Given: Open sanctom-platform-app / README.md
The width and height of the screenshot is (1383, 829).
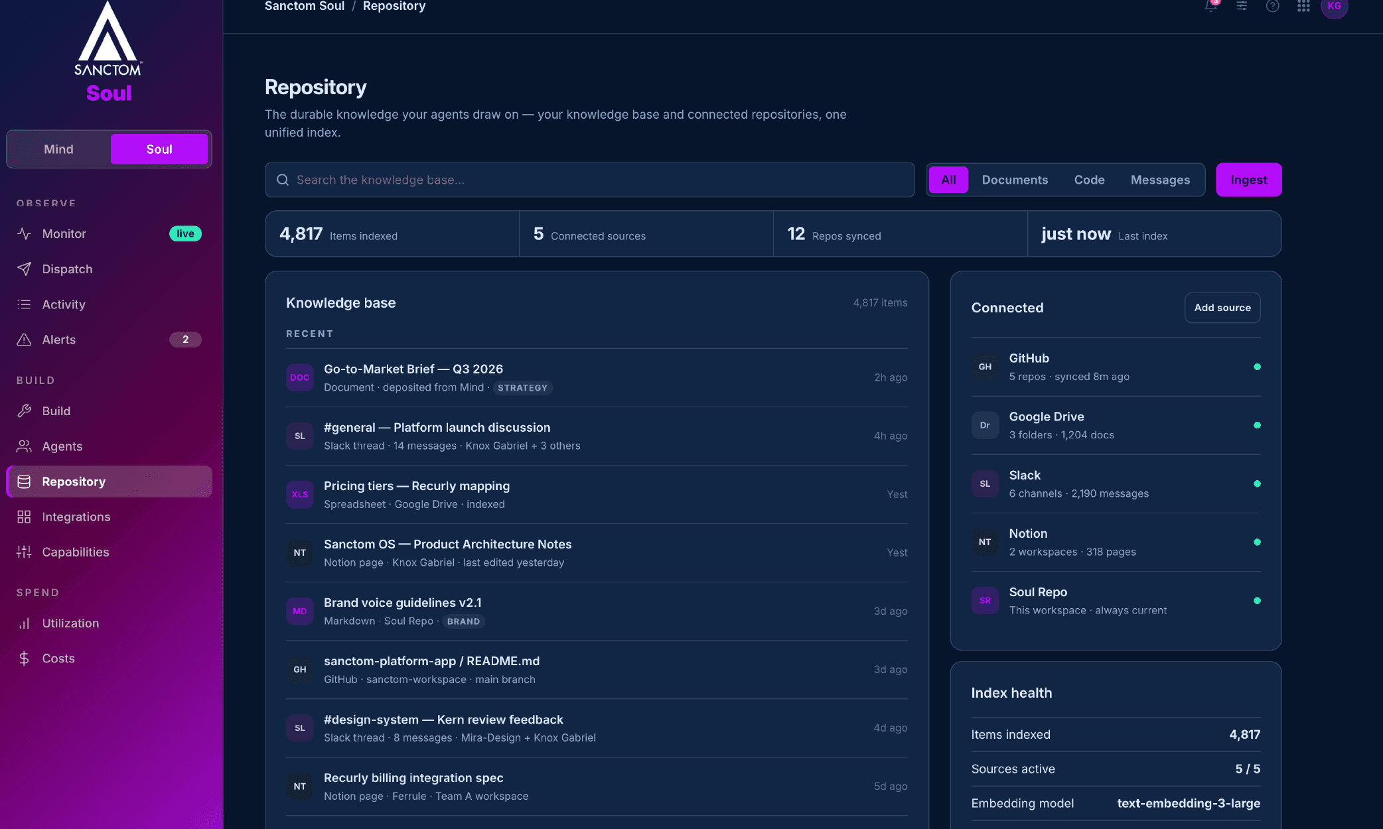Looking at the screenshot, I should point(597,669).
